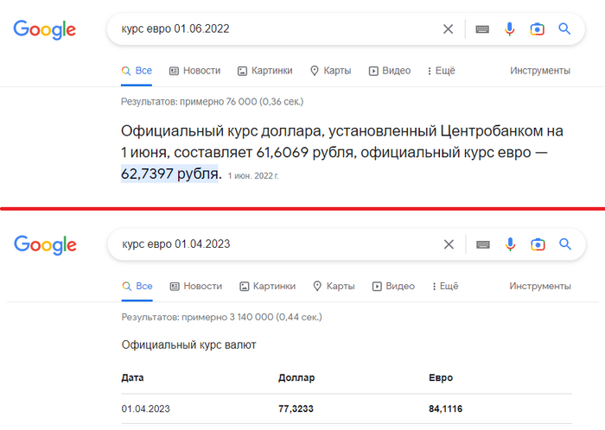The height and width of the screenshot is (430, 605).
Task: Start voice search in bottom search bar
Action: click(x=510, y=244)
